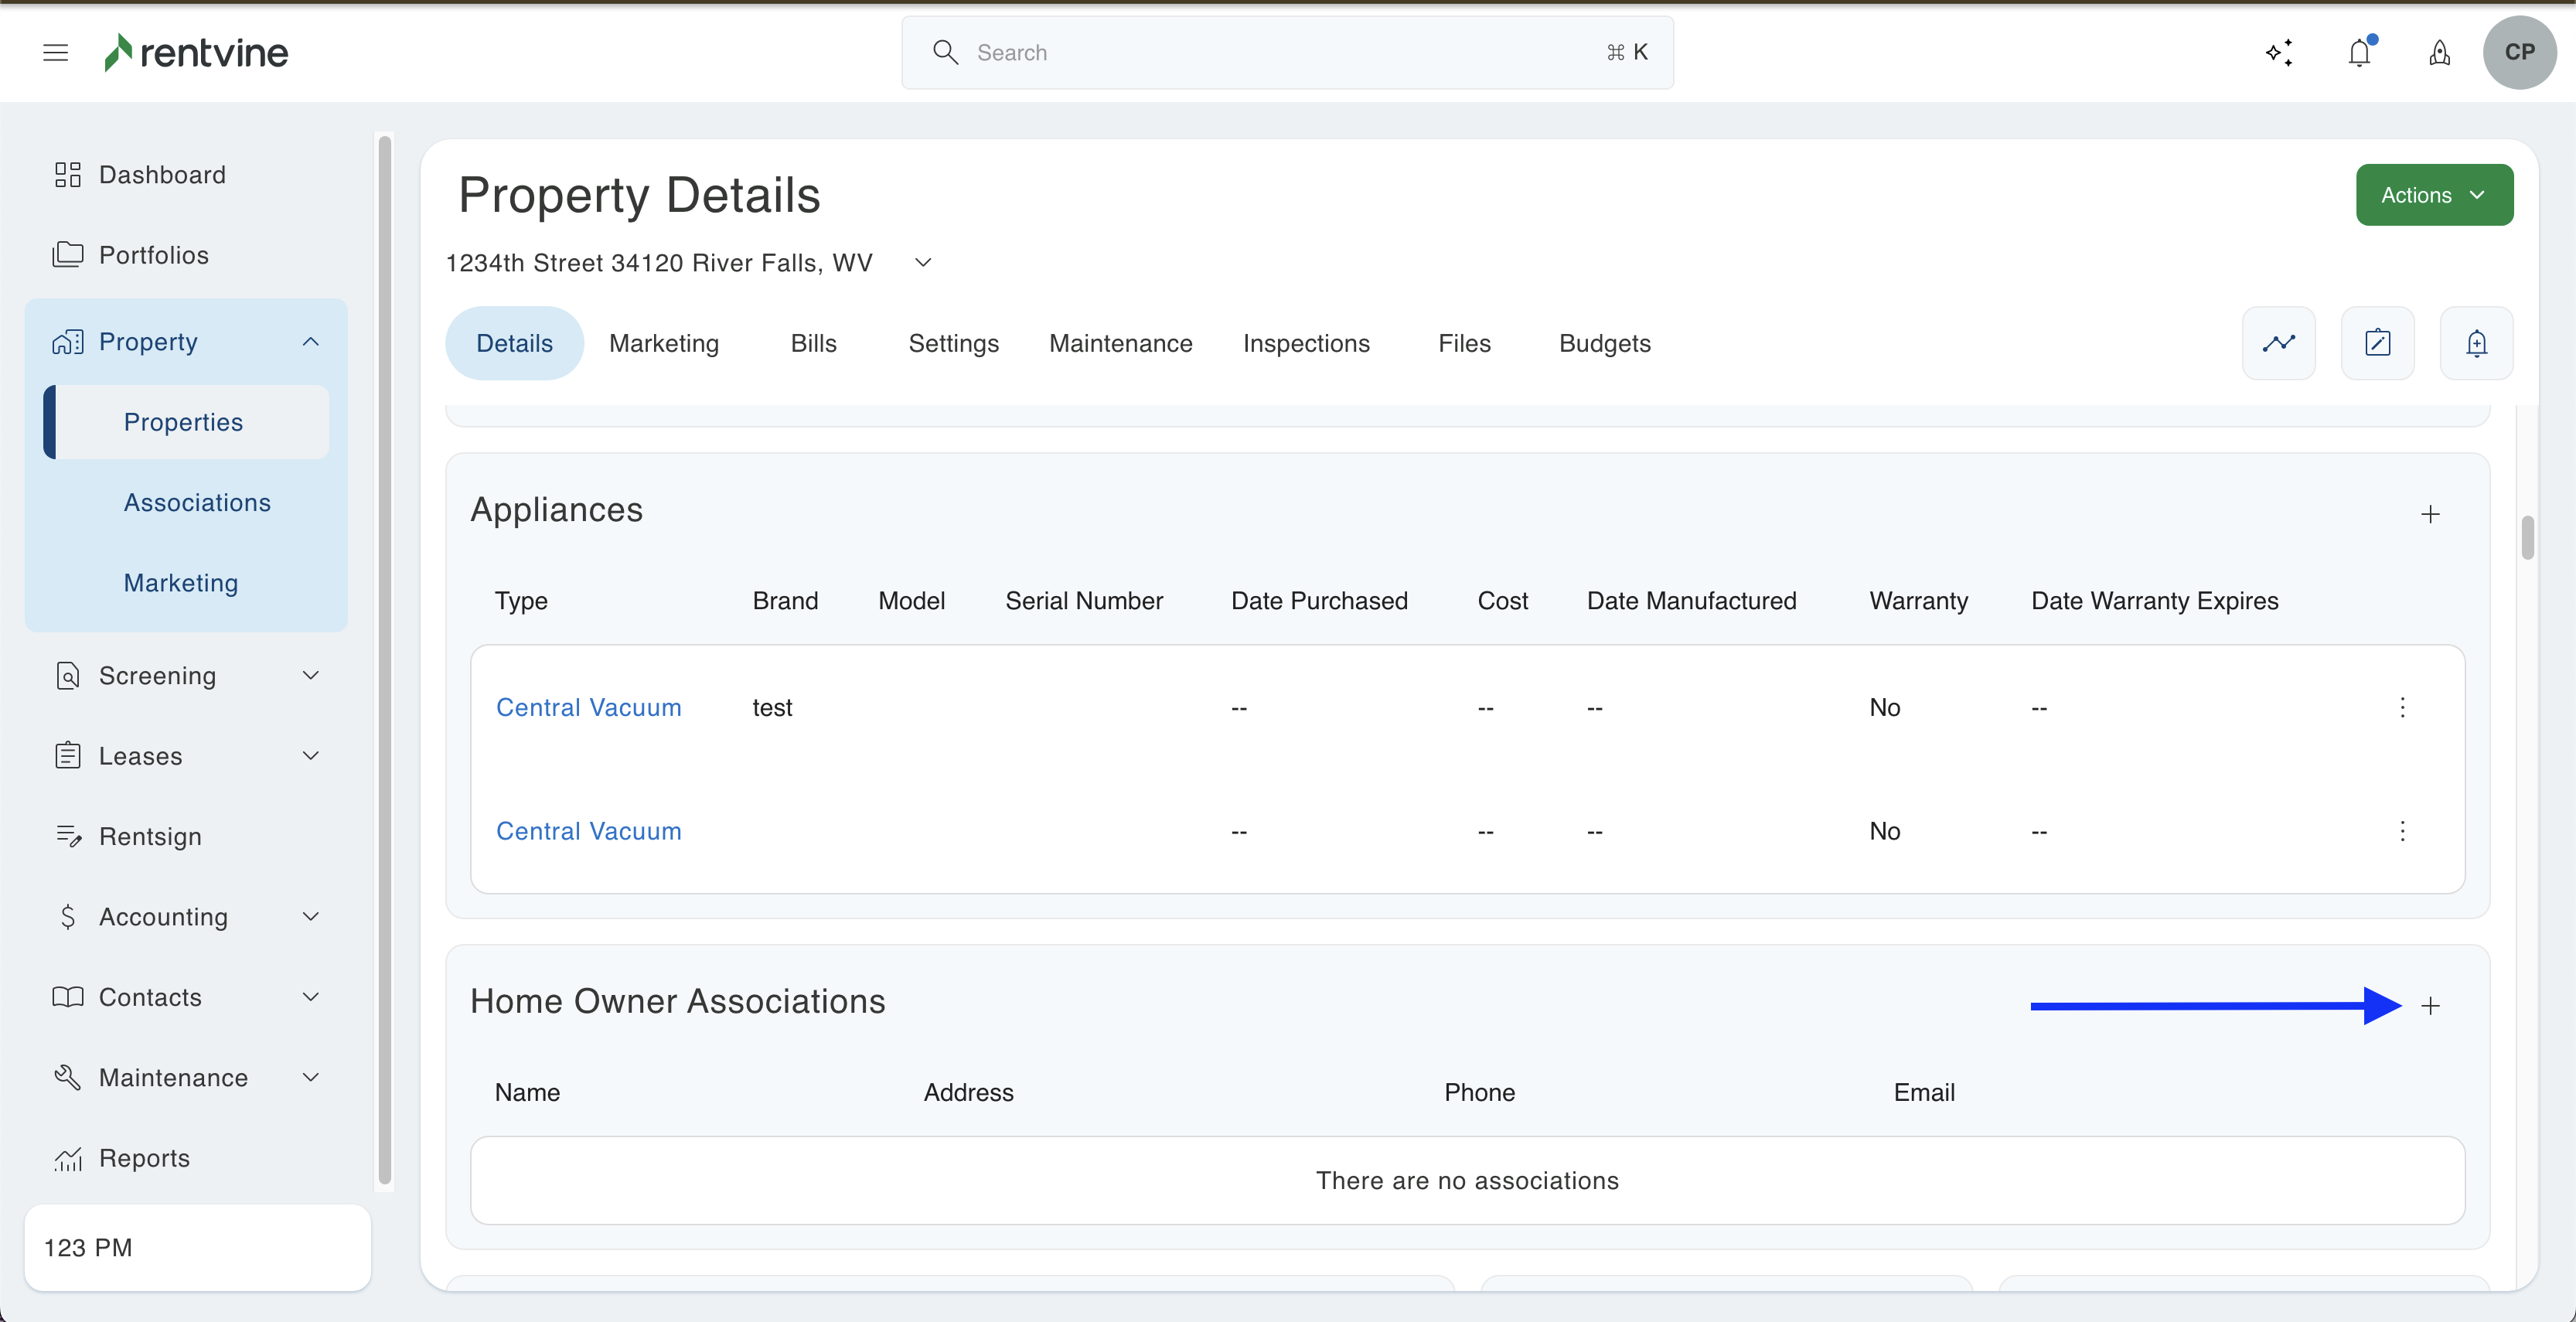Open the notifications bell
2576x1322 pixels.
click(x=2359, y=52)
